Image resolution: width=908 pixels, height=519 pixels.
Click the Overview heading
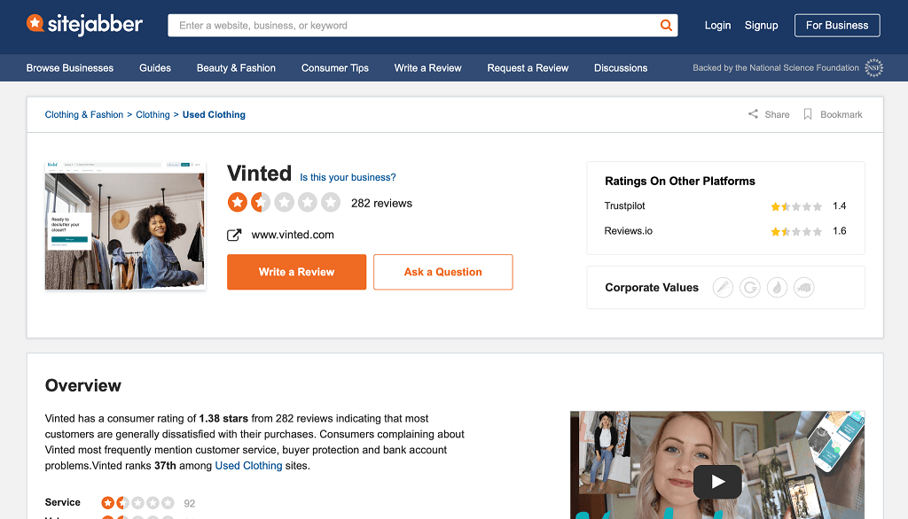[82, 385]
